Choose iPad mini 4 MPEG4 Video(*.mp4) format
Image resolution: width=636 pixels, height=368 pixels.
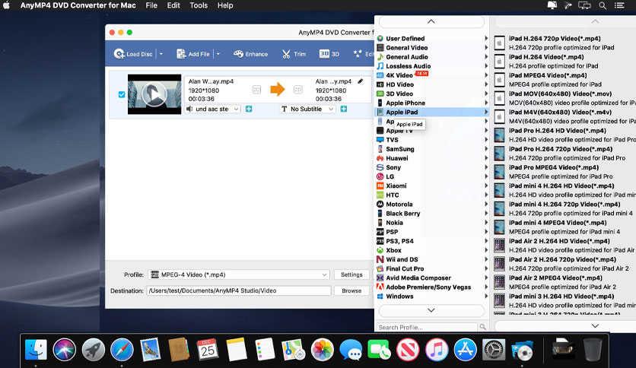coord(564,227)
